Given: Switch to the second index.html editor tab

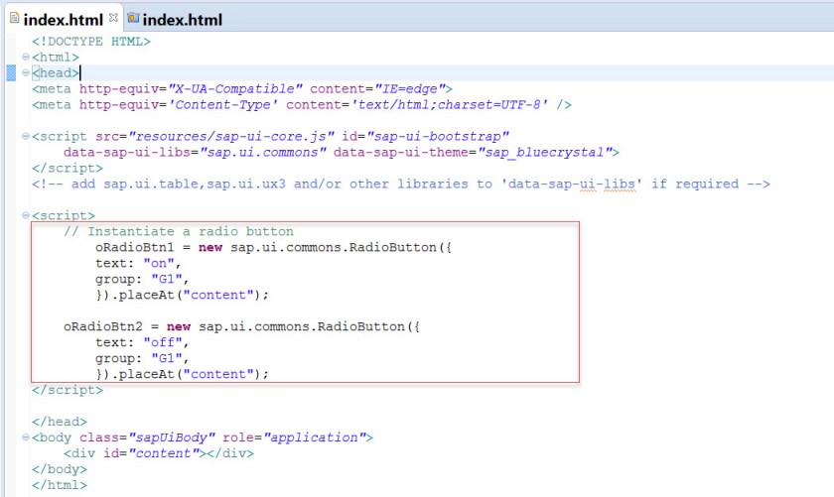Looking at the screenshot, I should [x=182, y=20].
